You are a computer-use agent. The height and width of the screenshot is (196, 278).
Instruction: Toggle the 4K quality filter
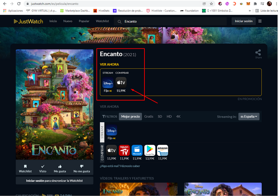pos(178,116)
